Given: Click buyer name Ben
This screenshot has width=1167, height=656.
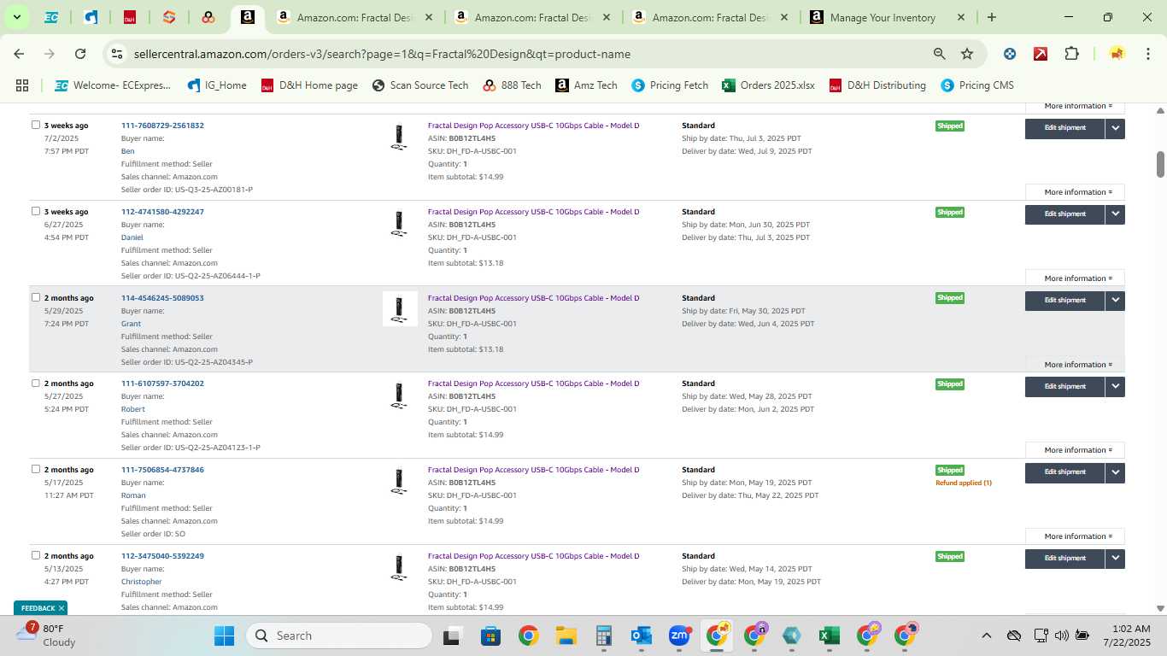Looking at the screenshot, I should (x=127, y=151).
